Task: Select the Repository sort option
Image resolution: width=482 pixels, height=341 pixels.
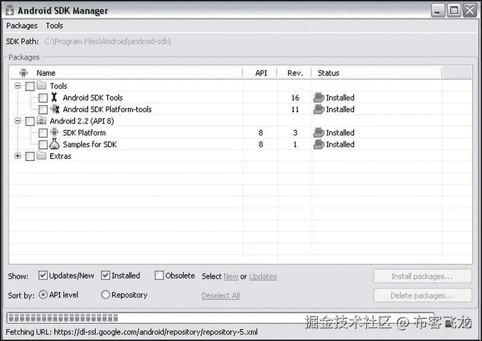Action: click(105, 295)
